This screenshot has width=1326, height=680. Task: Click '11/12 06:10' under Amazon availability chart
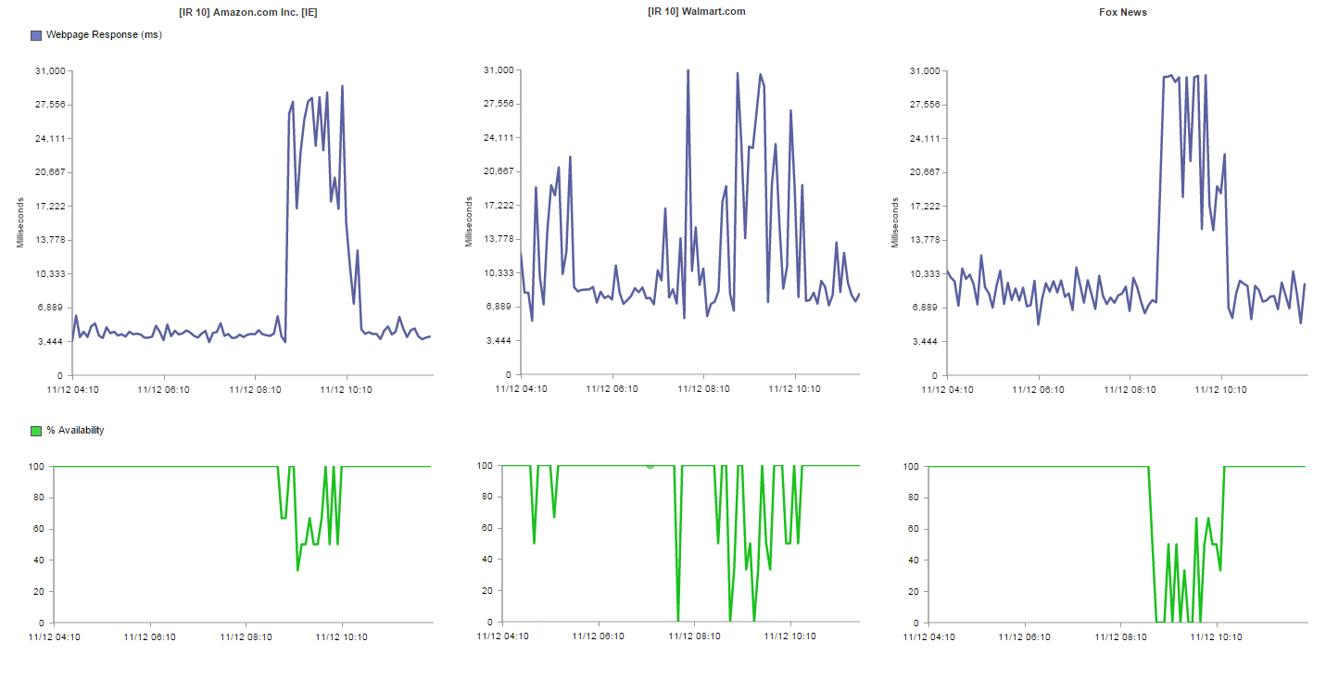tap(150, 636)
